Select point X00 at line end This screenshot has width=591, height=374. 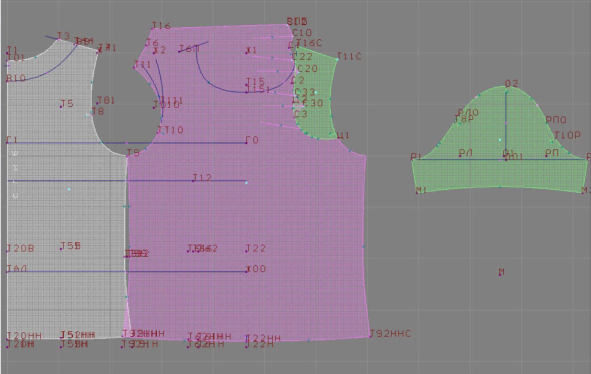(x=247, y=272)
